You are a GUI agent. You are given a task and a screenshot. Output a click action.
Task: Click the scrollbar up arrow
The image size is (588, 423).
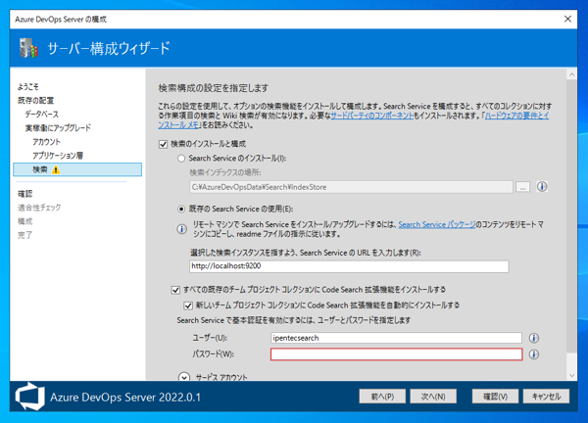point(571,74)
